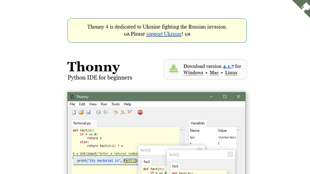Click 'def fact(n):' first code line
Viewport: 310px width, 174px height.
83,130
